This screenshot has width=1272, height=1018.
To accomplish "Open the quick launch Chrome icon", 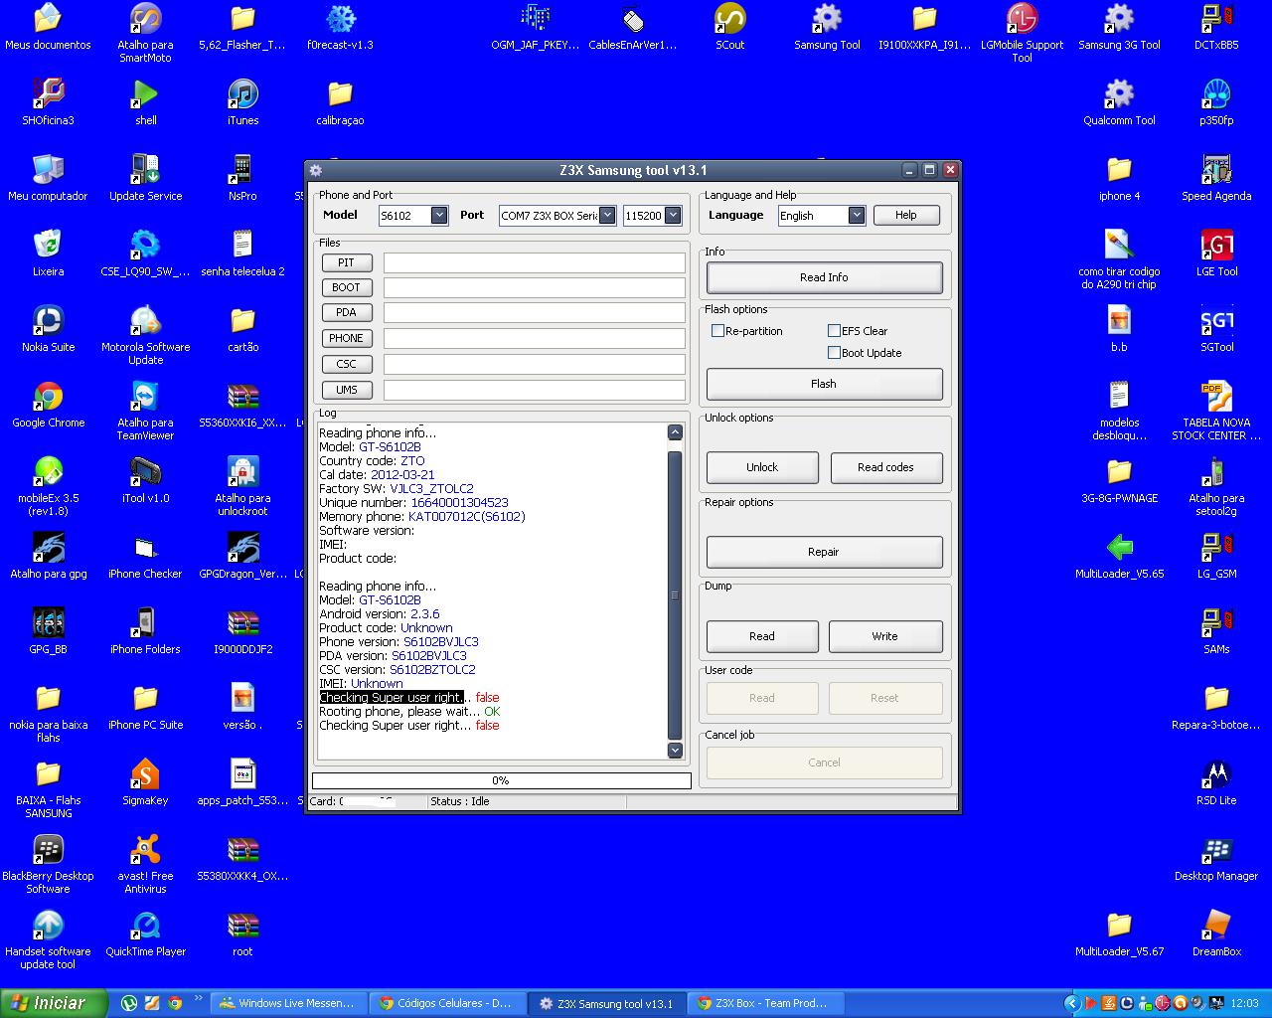I will point(174,1003).
